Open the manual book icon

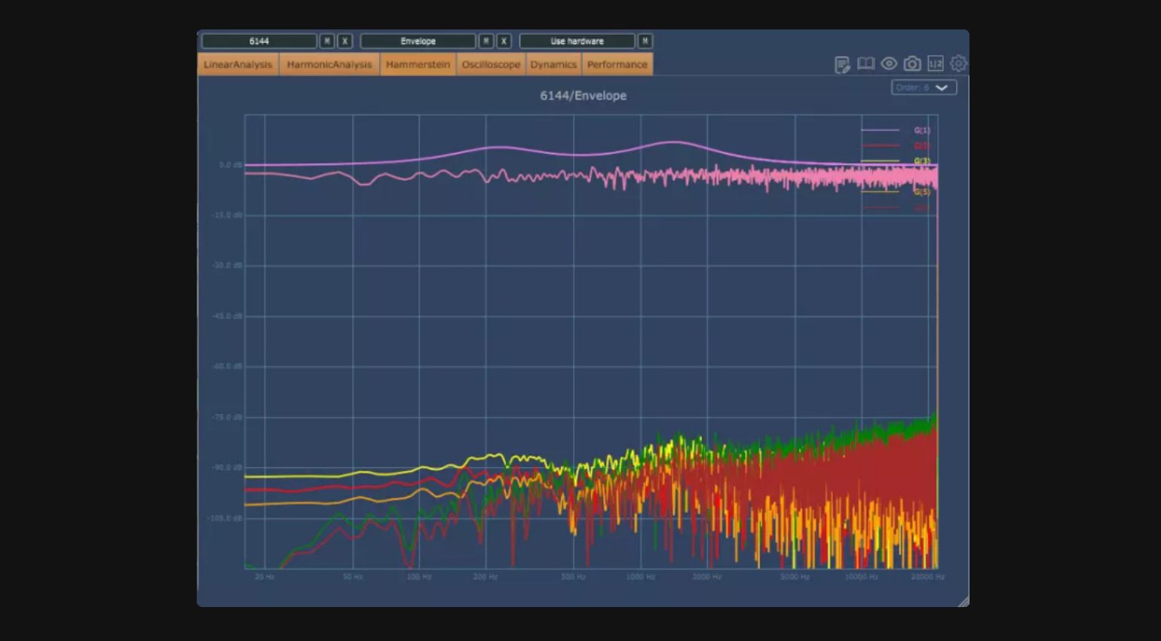865,64
